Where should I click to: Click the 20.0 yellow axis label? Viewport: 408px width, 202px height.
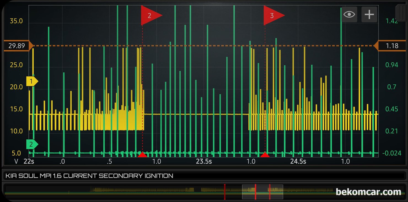point(16,87)
